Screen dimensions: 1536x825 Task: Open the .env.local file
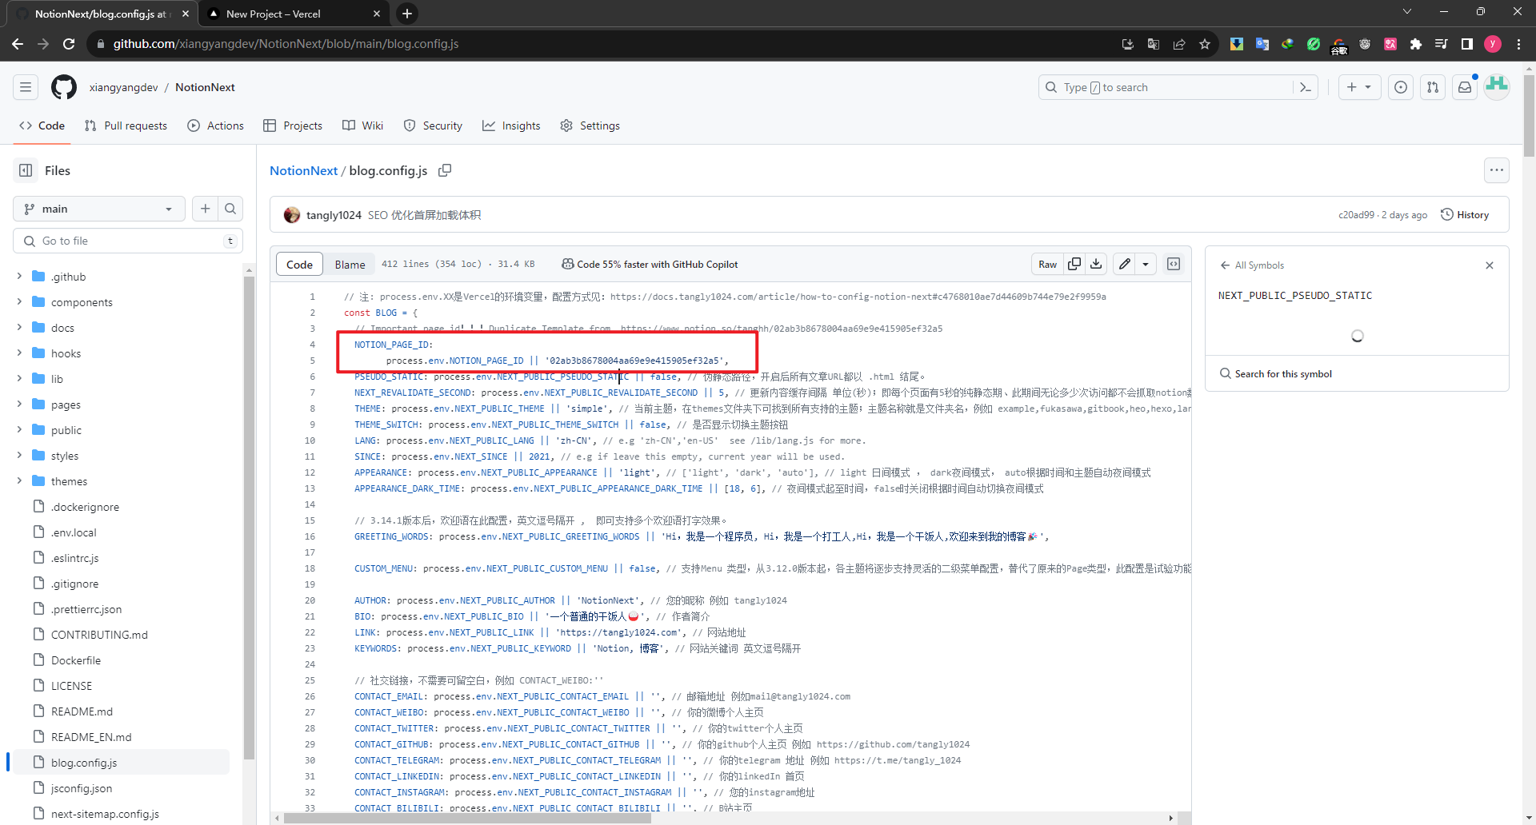(73, 532)
